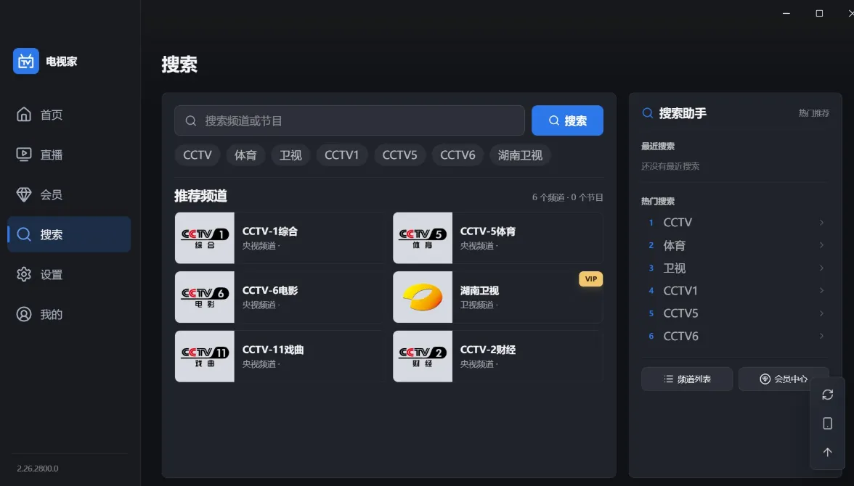The image size is (854, 486).
Task: Click the 还没有最近搜索 empty-state text
Action: coord(670,166)
